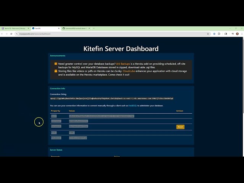Click the browser back arrow
Viewport: 244px width, 183px height.
tap(2, 34)
